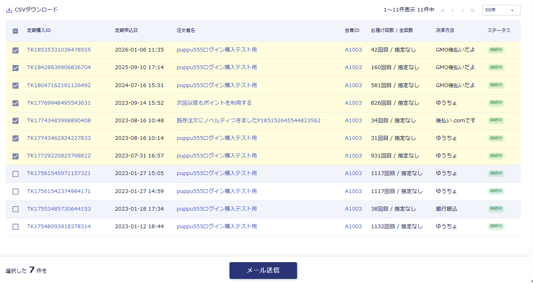Viewport: 533px width, 283px height.
Task: Jump to last page double-arrow icon
Action: (473, 10)
